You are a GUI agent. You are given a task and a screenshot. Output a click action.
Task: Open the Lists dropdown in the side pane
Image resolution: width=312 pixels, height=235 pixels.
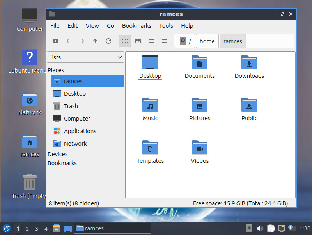tap(85, 57)
